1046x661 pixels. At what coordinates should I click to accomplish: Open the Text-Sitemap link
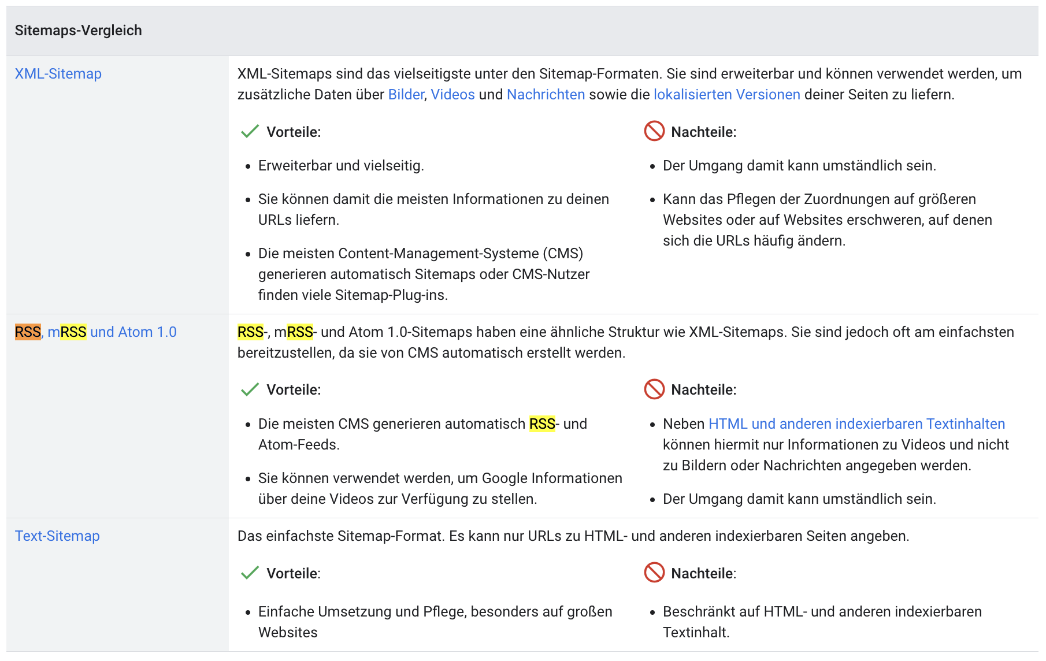(x=57, y=536)
